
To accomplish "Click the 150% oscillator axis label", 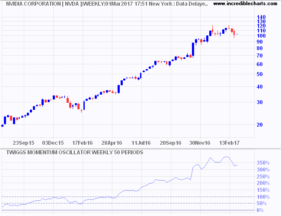I will [x=263, y=190].
